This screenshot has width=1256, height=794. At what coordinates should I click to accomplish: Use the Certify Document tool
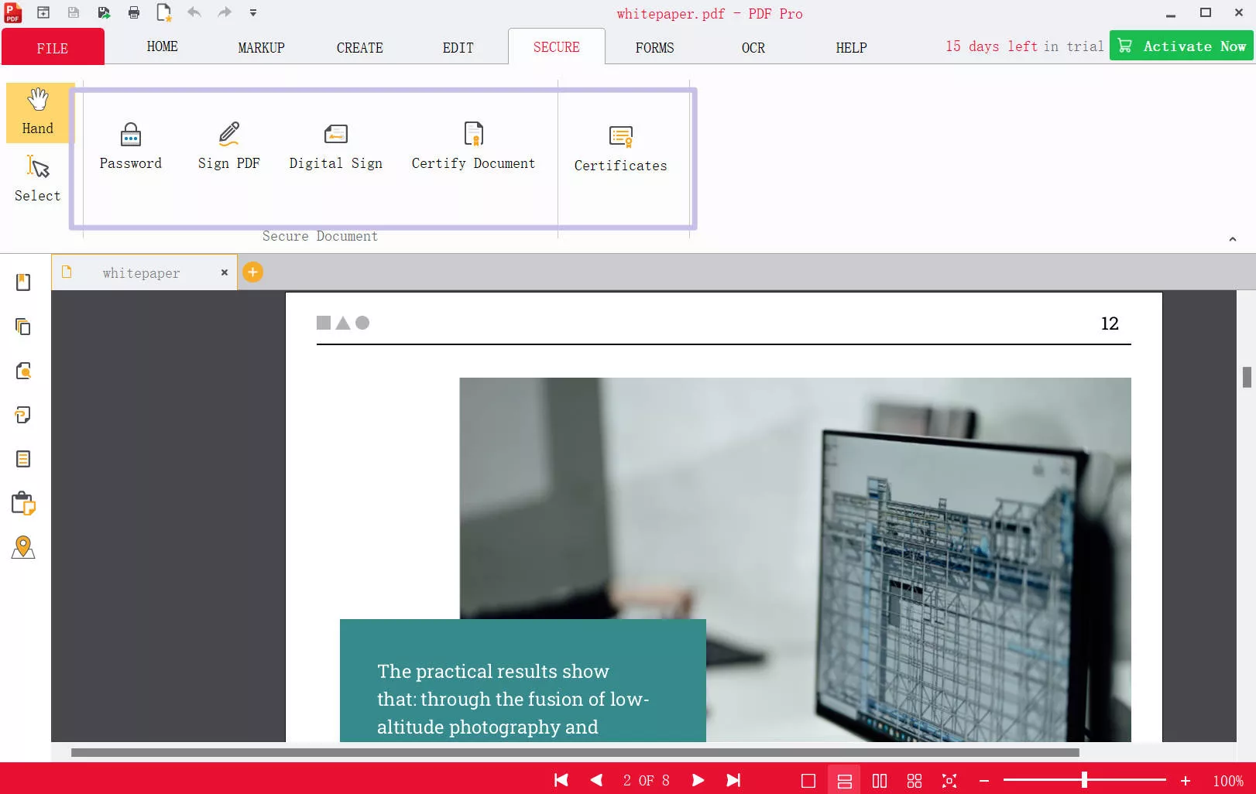(473, 145)
